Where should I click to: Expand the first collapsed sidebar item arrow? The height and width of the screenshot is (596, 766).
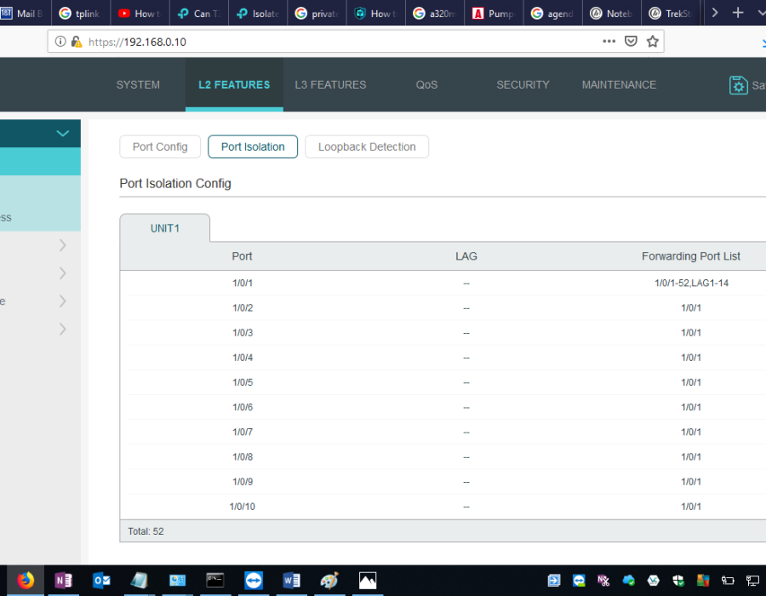click(62, 245)
